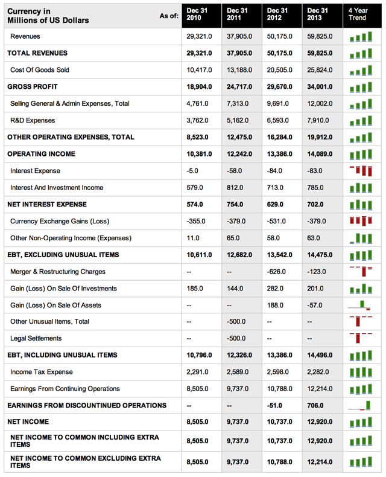This screenshot has height=477, width=386.
Task: Click Gain (Loss) On Sale Of Assets sparkline
Action: [x=359, y=305]
